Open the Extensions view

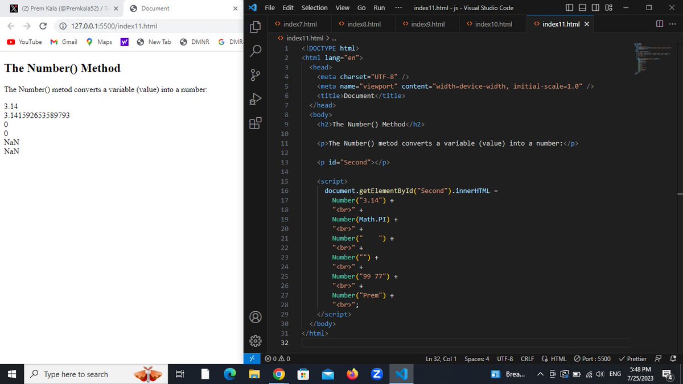tap(256, 123)
